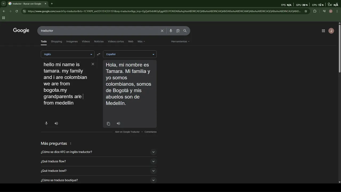The image size is (341, 192).
Task: Open the Chrome three-dot menu
Action: pyautogui.click(x=337, y=11)
